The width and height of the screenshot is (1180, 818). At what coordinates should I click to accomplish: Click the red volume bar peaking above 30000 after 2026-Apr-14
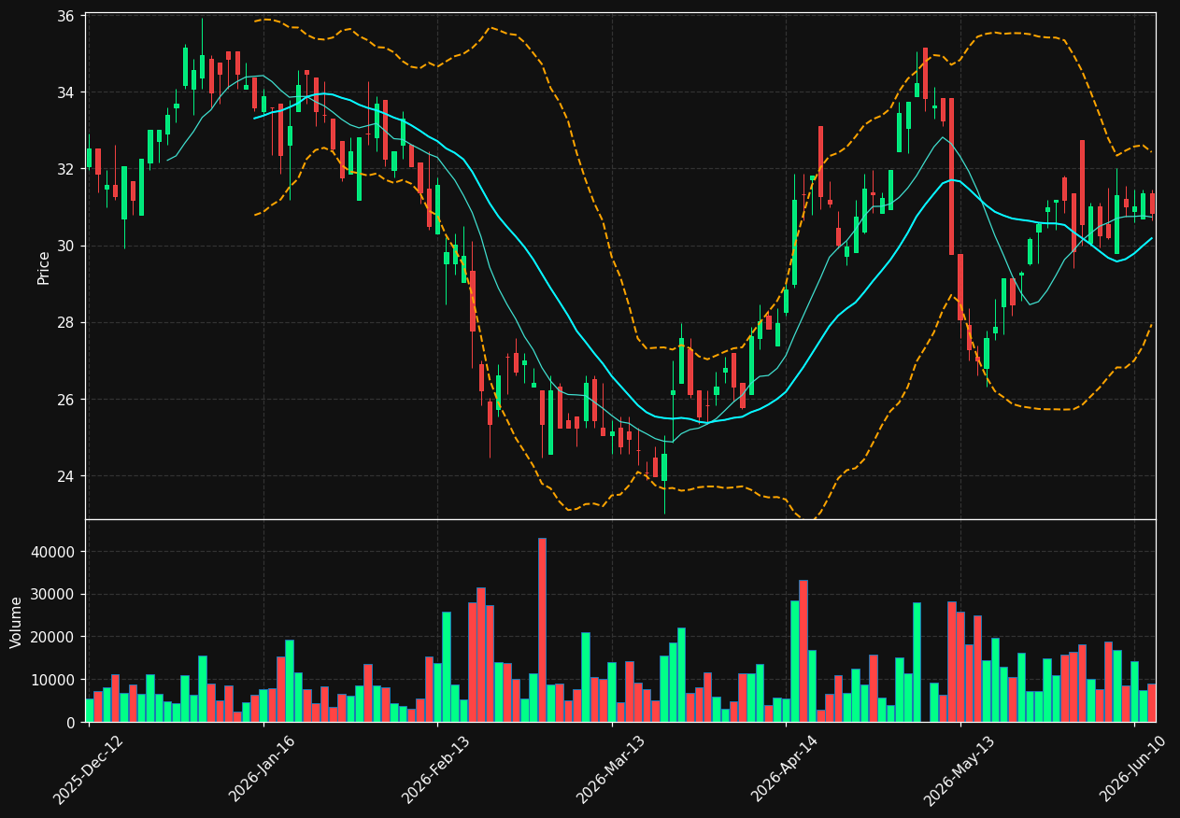803,651
